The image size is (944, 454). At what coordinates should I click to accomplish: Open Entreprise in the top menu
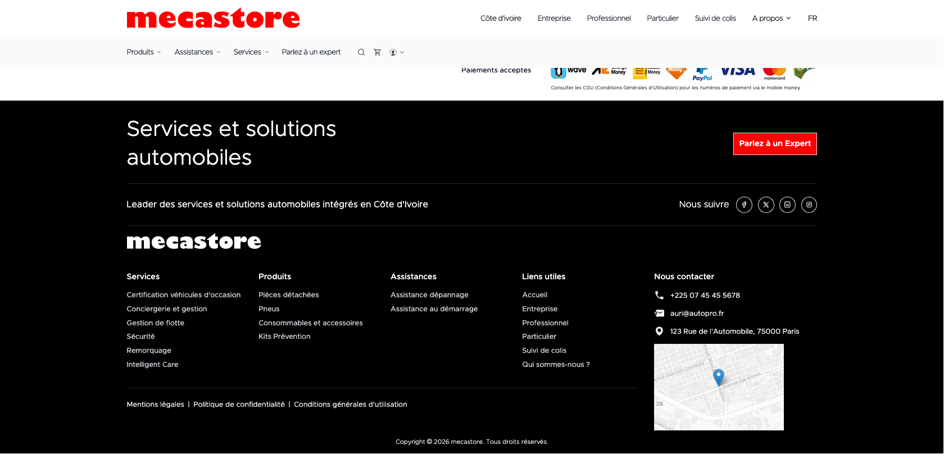[554, 19]
